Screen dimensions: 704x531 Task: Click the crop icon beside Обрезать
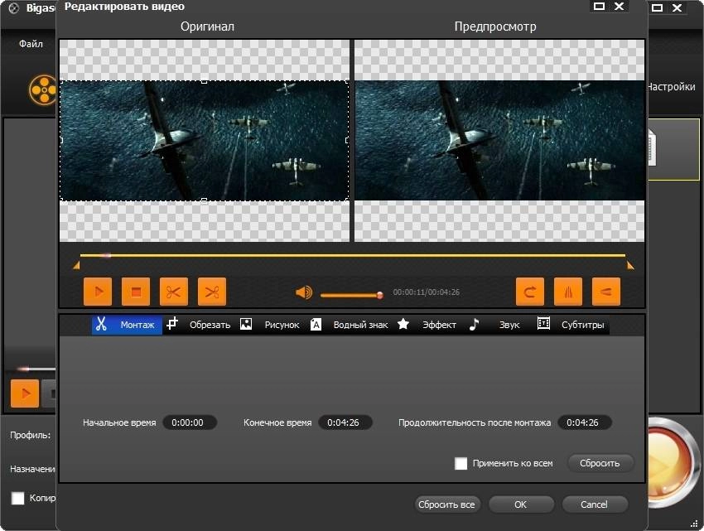172,323
